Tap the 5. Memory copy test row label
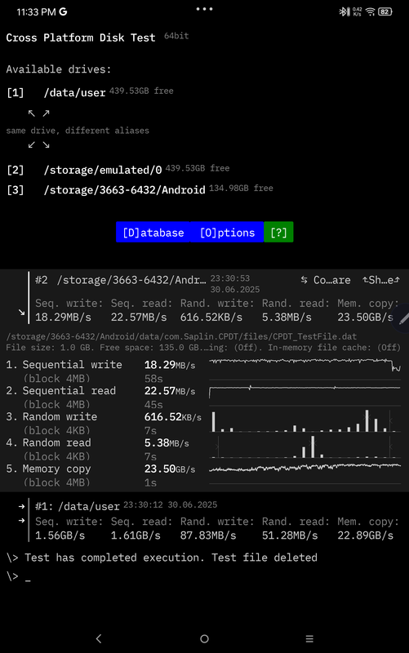409x653 pixels. tap(48, 469)
